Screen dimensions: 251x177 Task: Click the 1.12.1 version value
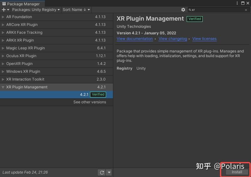[x=101, y=56]
